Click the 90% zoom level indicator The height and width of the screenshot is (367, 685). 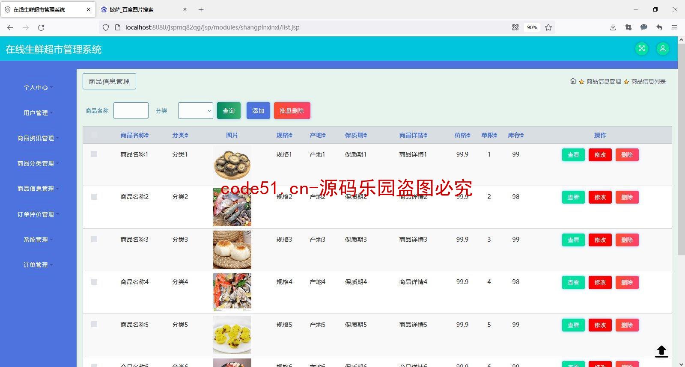pos(532,27)
